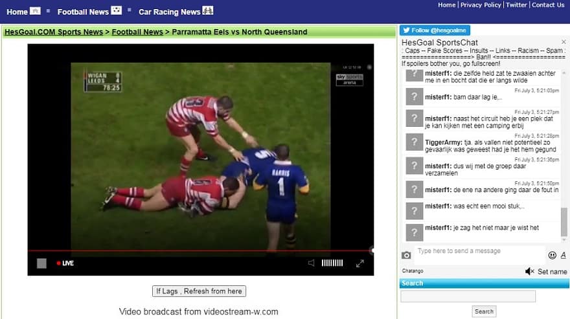This screenshot has height=319, width=570.
Task: Open Football News menu item
Action: point(83,12)
